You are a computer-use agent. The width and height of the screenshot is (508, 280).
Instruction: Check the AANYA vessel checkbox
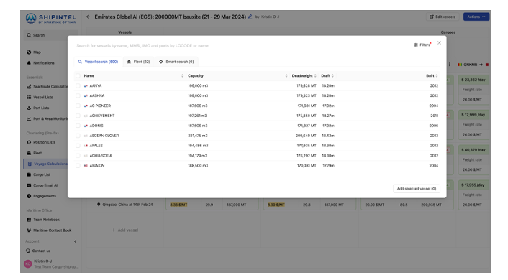(x=78, y=85)
